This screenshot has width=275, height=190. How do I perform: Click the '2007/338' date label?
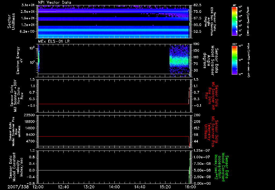click(x=18, y=187)
